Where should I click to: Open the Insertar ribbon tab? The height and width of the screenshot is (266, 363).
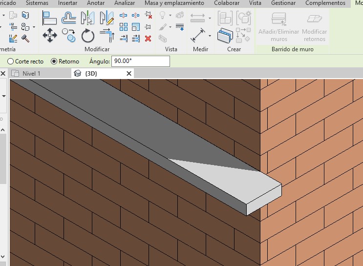pyautogui.click(x=67, y=3)
